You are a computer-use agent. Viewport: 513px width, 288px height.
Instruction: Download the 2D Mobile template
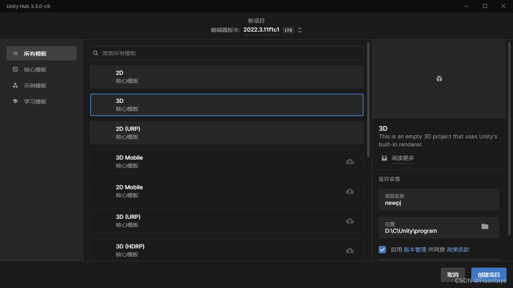tap(350, 191)
